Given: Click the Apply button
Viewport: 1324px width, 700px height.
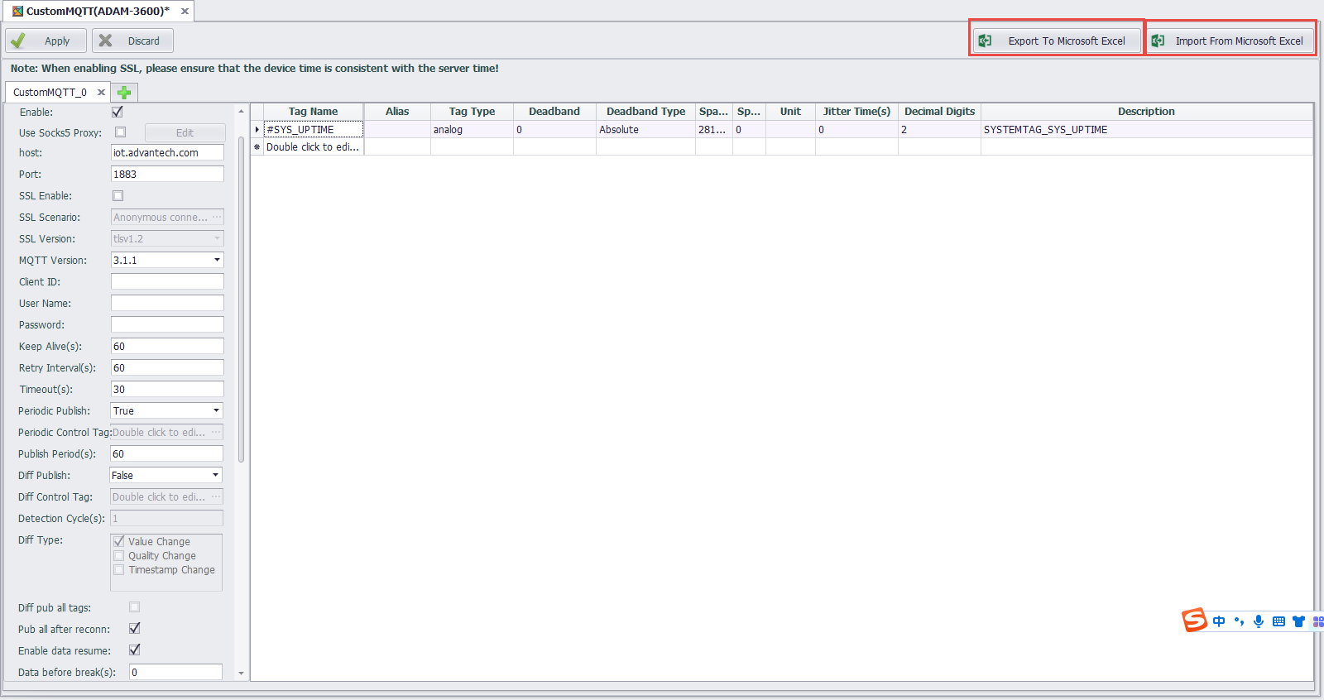Looking at the screenshot, I should click(x=46, y=41).
